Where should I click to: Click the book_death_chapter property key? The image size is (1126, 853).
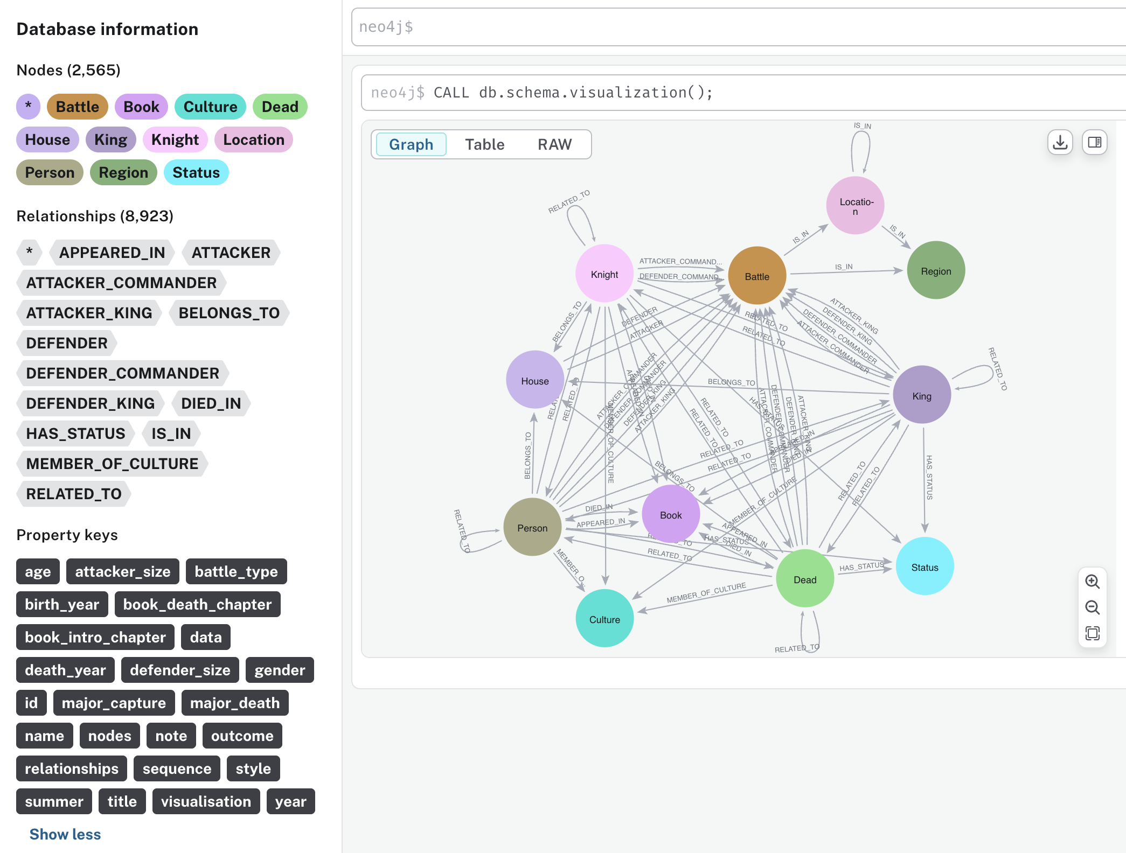[x=197, y=604]
